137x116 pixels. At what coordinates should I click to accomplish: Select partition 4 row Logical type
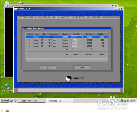36,46
